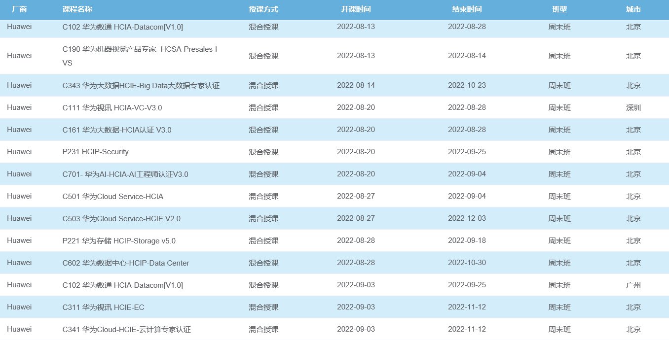Viewport: 669px width, 340px height.
Task: Click end date 2022-10-30
Action: click(467, 263)
